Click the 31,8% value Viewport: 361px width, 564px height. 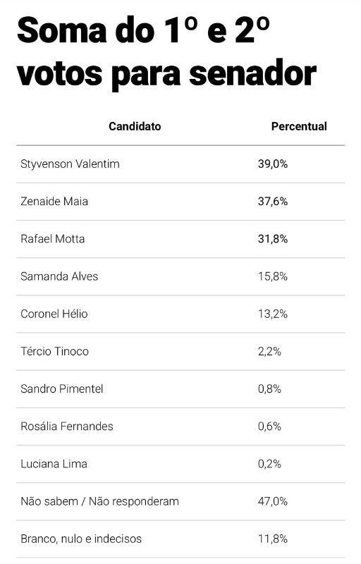pos(273,239)
